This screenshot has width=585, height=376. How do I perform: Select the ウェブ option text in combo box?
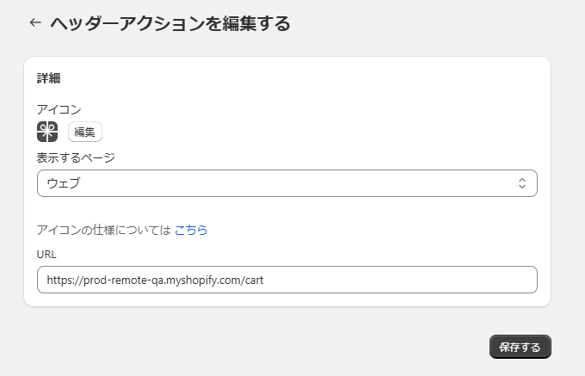[64, 183]
